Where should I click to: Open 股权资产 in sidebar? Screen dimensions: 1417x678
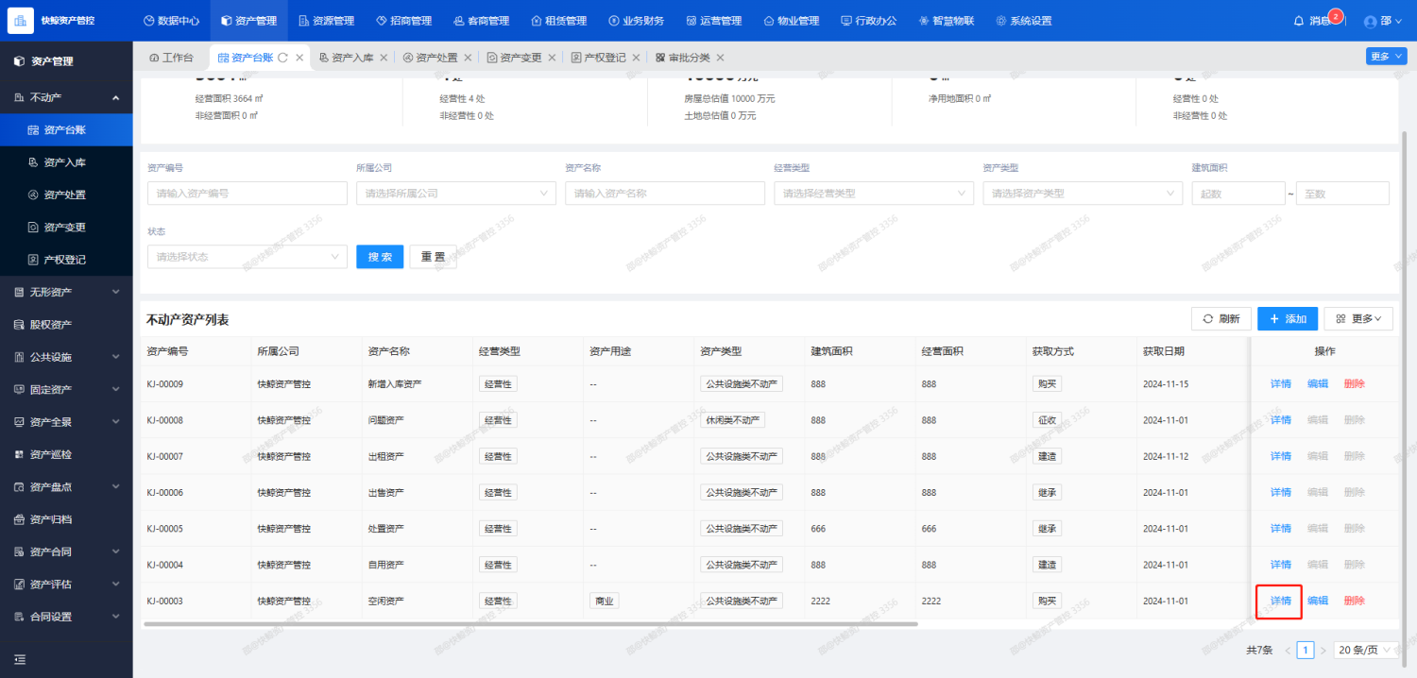coord(66,325)
